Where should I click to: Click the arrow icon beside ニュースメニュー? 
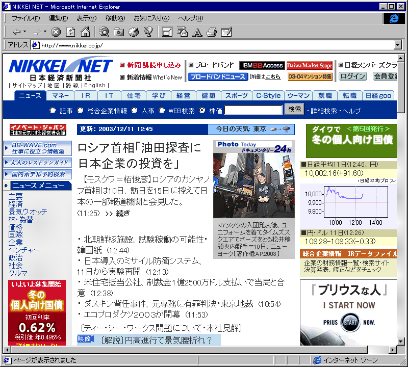pyautogui.click(x=6, y=186)
